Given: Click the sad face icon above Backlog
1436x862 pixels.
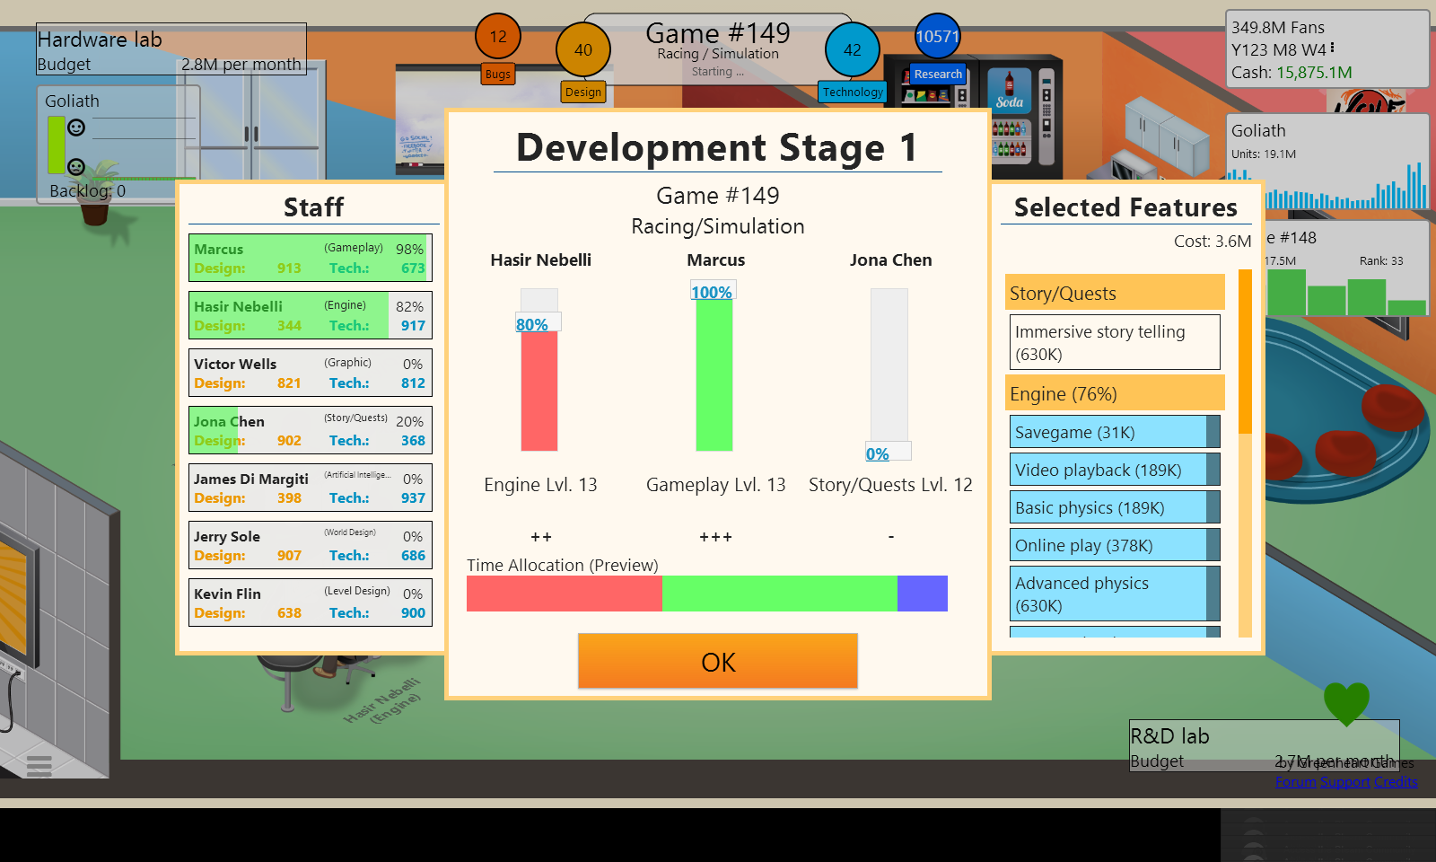Looking at the screenshot, I should (x=77, y=167).
